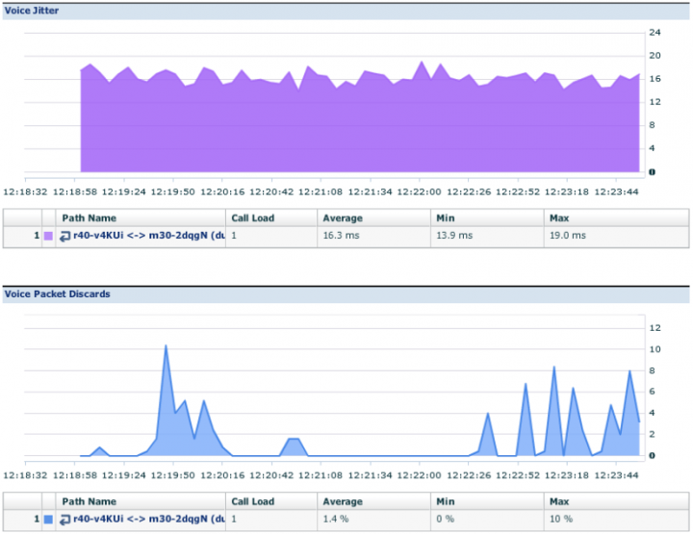Click the path arrows icon in Packet Discards row
This screenshot has height=534, width=693.
coord(64,520)
